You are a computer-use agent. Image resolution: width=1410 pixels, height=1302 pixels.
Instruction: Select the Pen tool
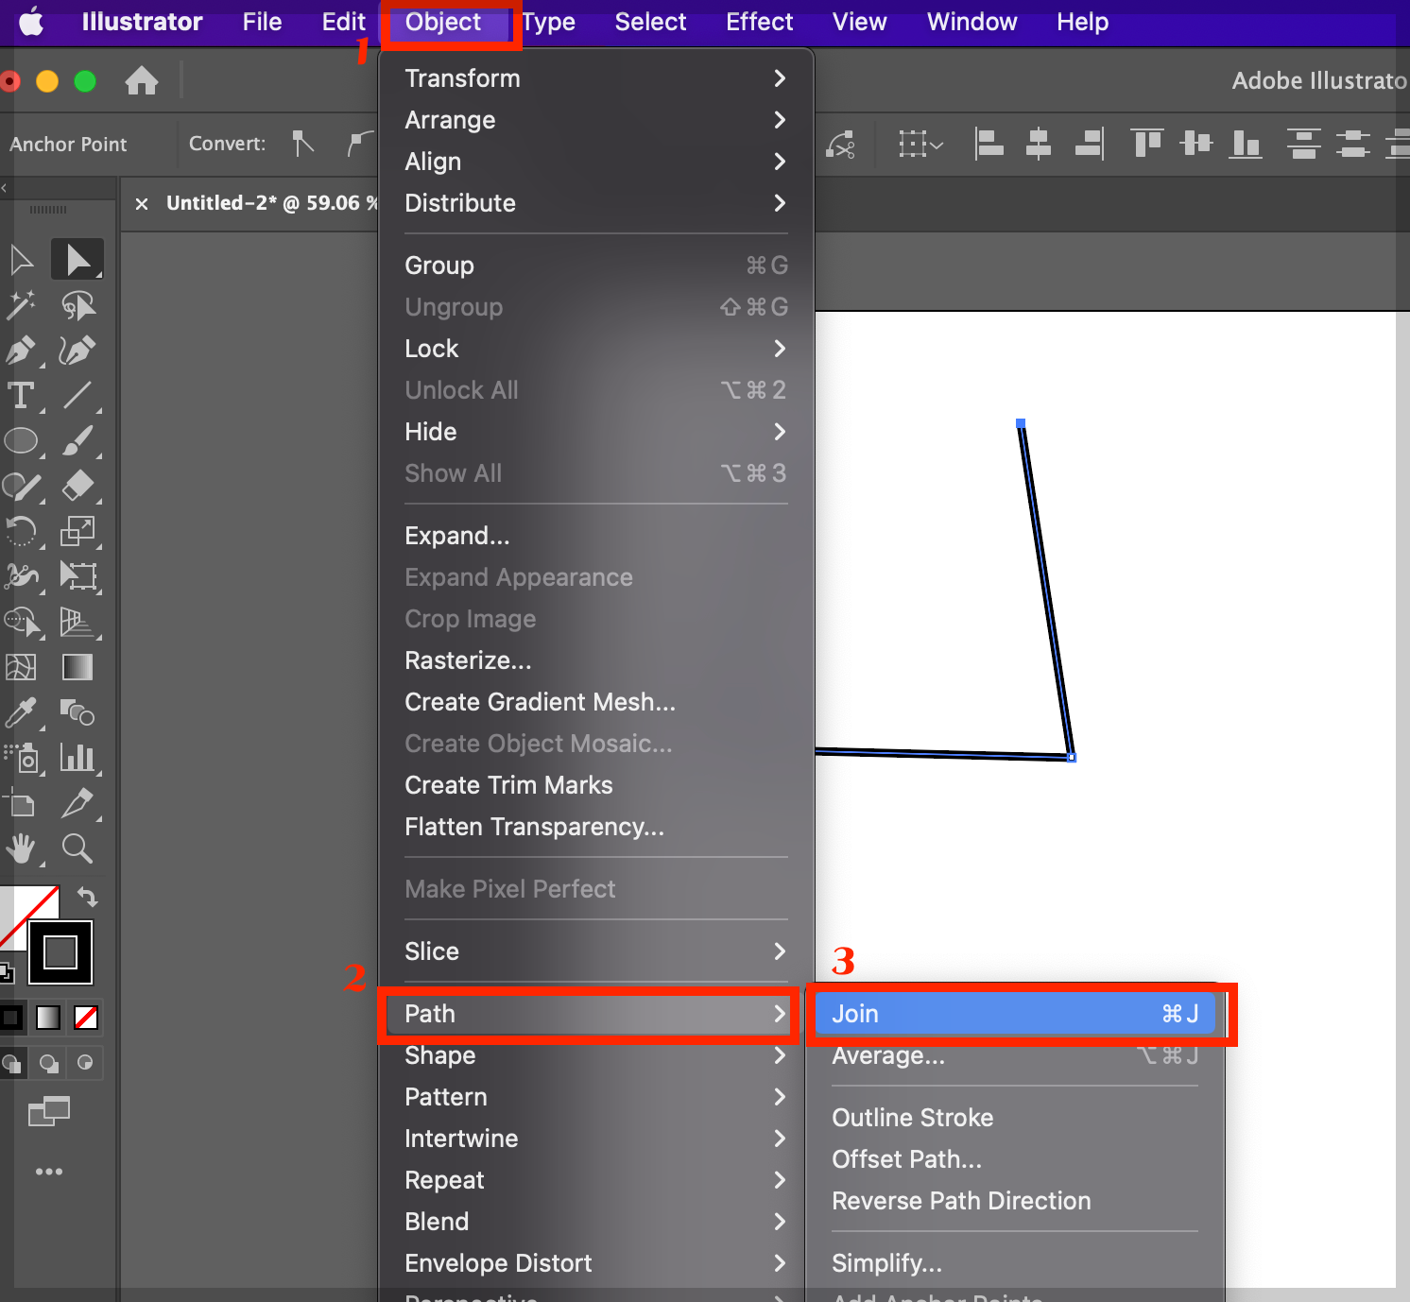coord(21,350)
